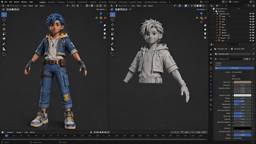This screenshot has width=256, height=144.
Task: Collapse the Character_Full tree item
Action: (x=215, y=14)
